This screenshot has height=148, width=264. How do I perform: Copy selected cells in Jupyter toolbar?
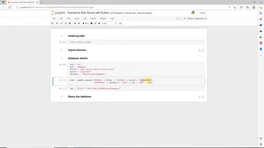pyautogui.click(x=66, y=23)
